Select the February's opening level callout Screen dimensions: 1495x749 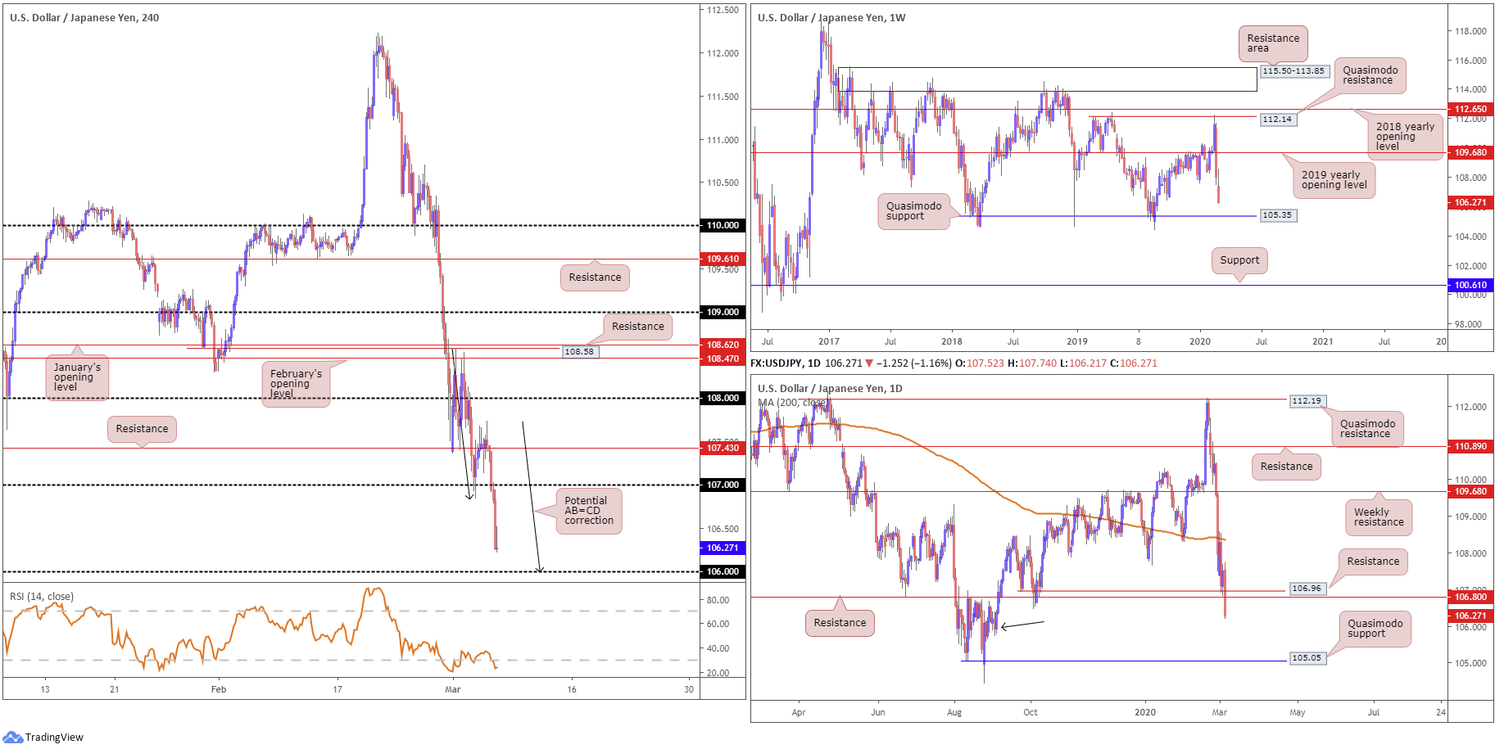click(x=296, y=384)
